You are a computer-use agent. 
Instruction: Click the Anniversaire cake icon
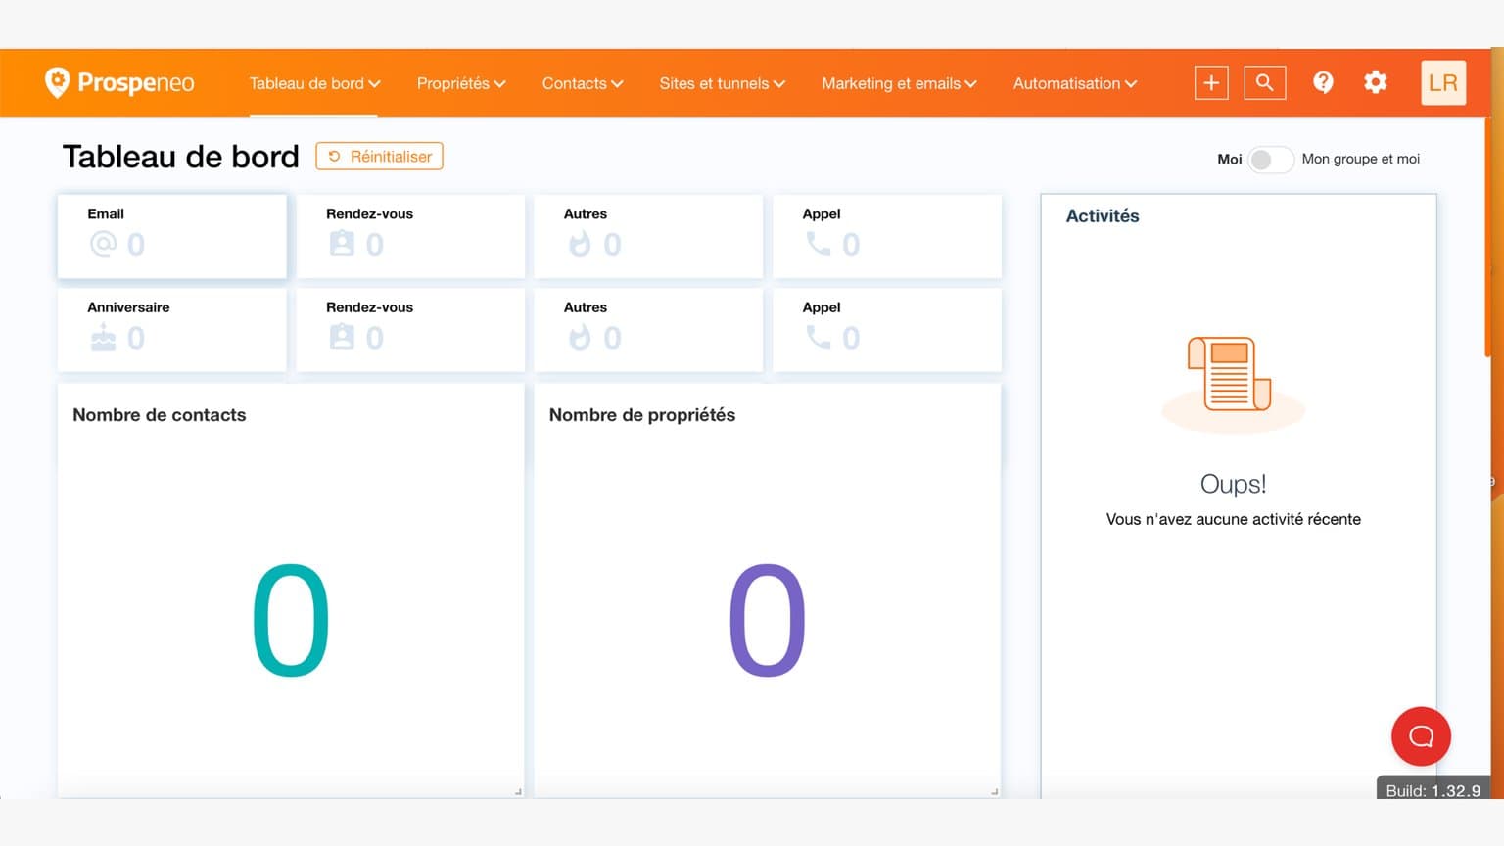101,338
